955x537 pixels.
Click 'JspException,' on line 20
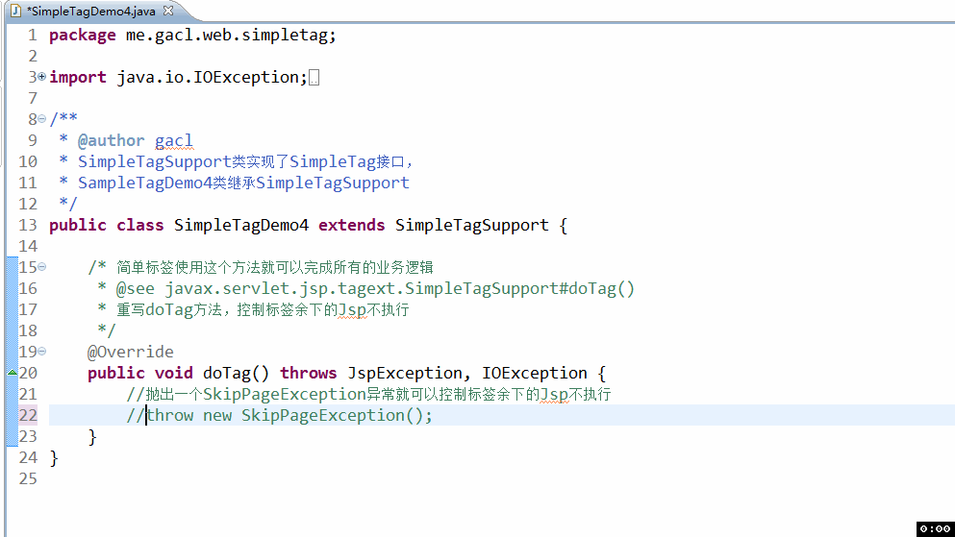(x=409, y=373)
